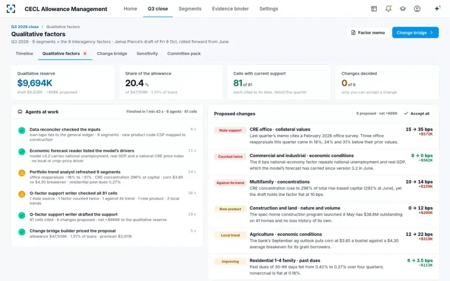Click the green check beside Economic forecast reader
The width and height of the screenshot is (450, 281).
point(22,151)
